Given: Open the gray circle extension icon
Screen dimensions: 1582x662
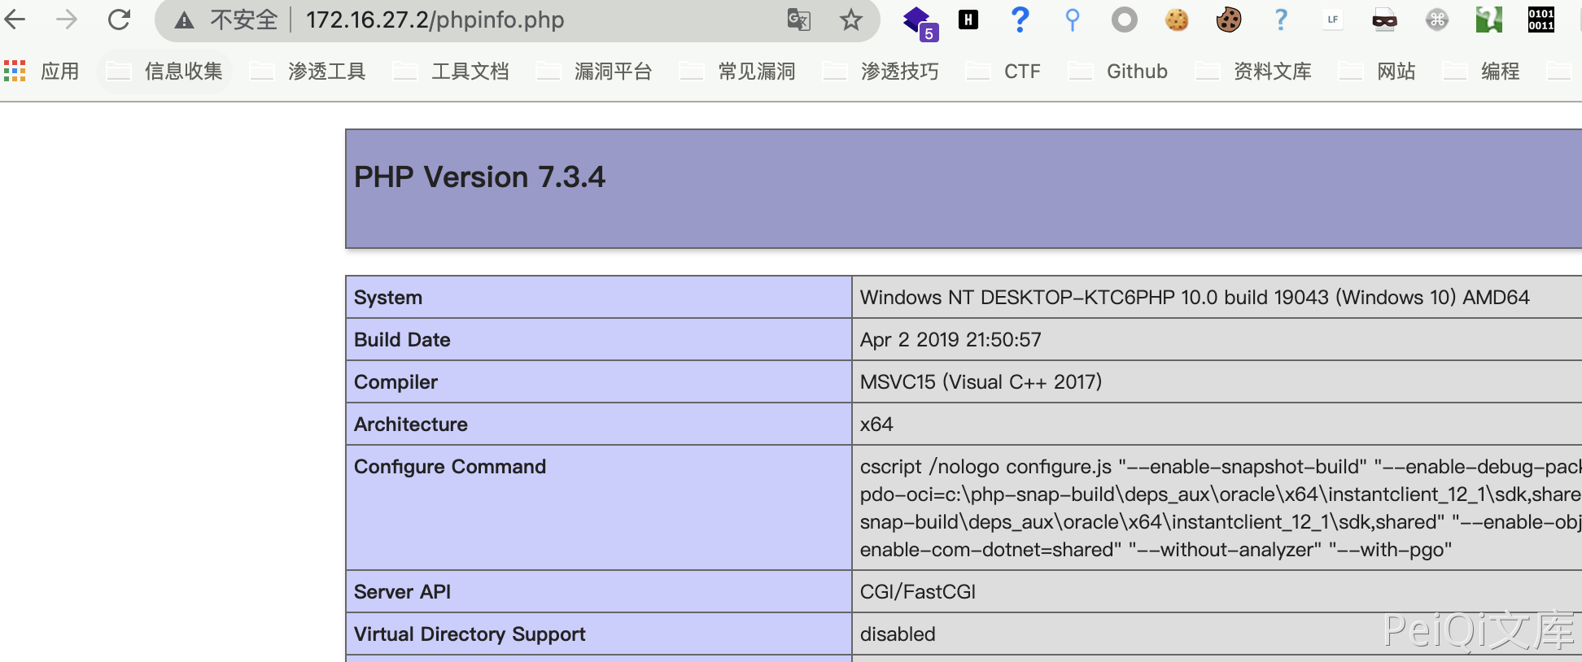Looking at the screenshot, I should 1125,20.
